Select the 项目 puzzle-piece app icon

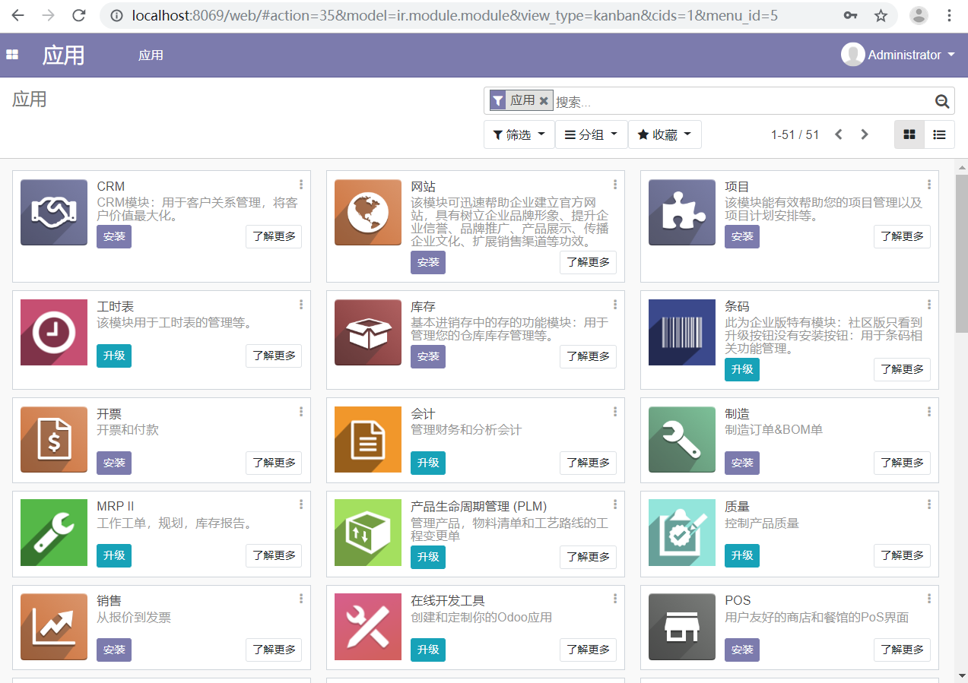[681, 212]
